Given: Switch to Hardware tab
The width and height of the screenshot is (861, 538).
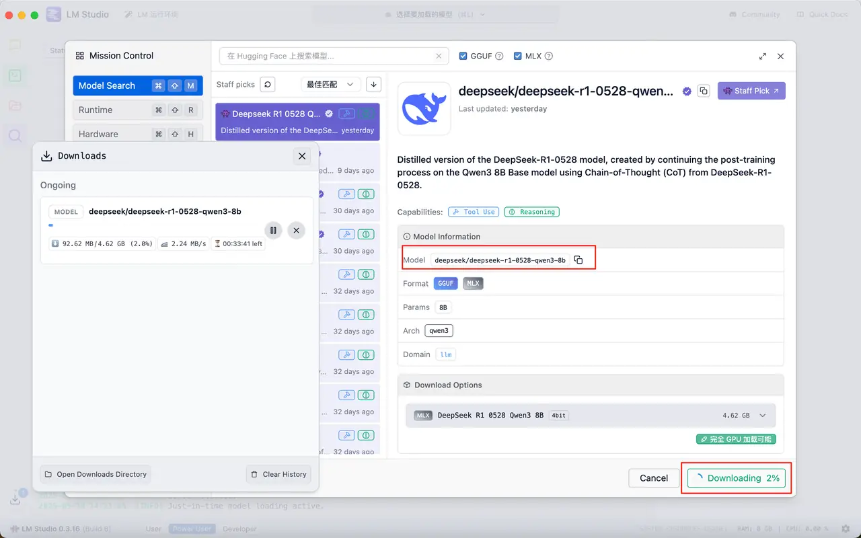Looking at the screenshot, I should [x=138, y=134].
